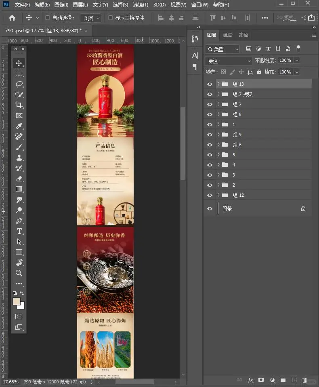This screenshot has width=319, height=387.
Task: Toggle visibility of 组 8 group
Action: click(x=210, y=114)
